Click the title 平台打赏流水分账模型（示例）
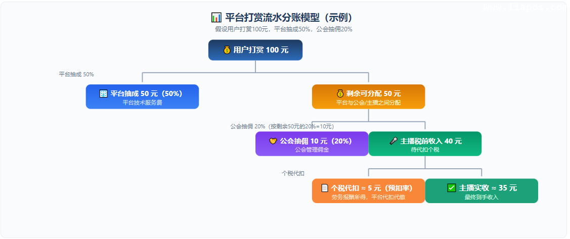Screen dimensions: 570x239 tap(289, 18)
